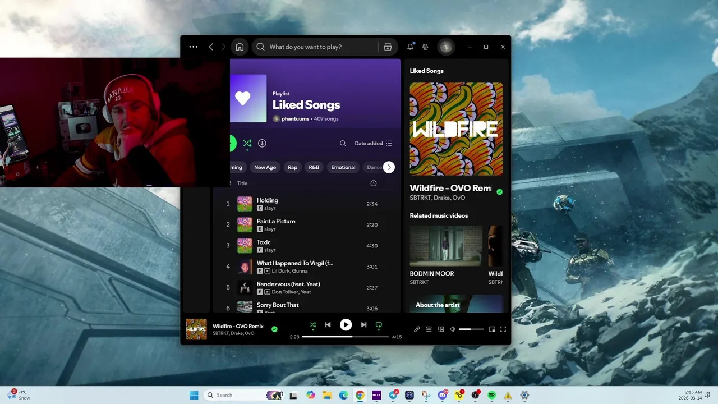
Task: Open the 'About the artist' card
Action: (456, 304)
